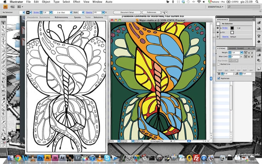This screenshot has height=164, width=262.
Task: Switch to the Gradient panel tab
Action: click(232, 48)
